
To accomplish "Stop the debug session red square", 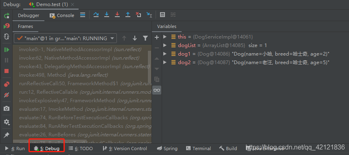I will coord(7,71).
